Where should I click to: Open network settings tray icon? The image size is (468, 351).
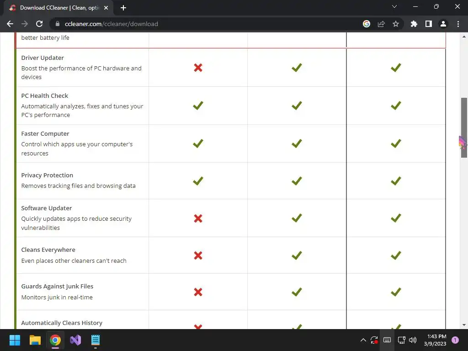(401, 340)
